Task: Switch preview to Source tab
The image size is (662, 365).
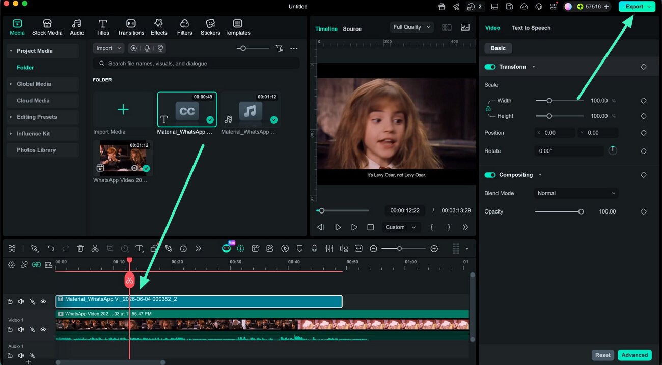Action: (x=352, y=29)
